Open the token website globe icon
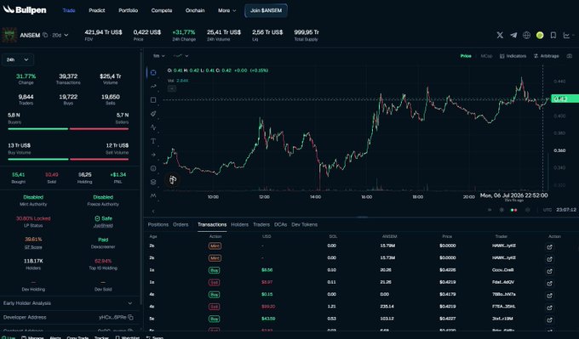 click(526, 35)
